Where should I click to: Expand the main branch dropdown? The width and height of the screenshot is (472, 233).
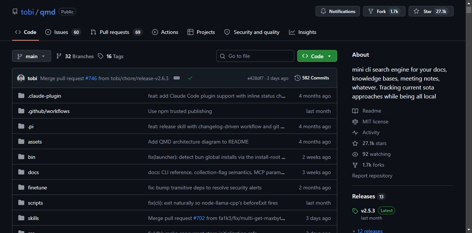click(31, 56)
